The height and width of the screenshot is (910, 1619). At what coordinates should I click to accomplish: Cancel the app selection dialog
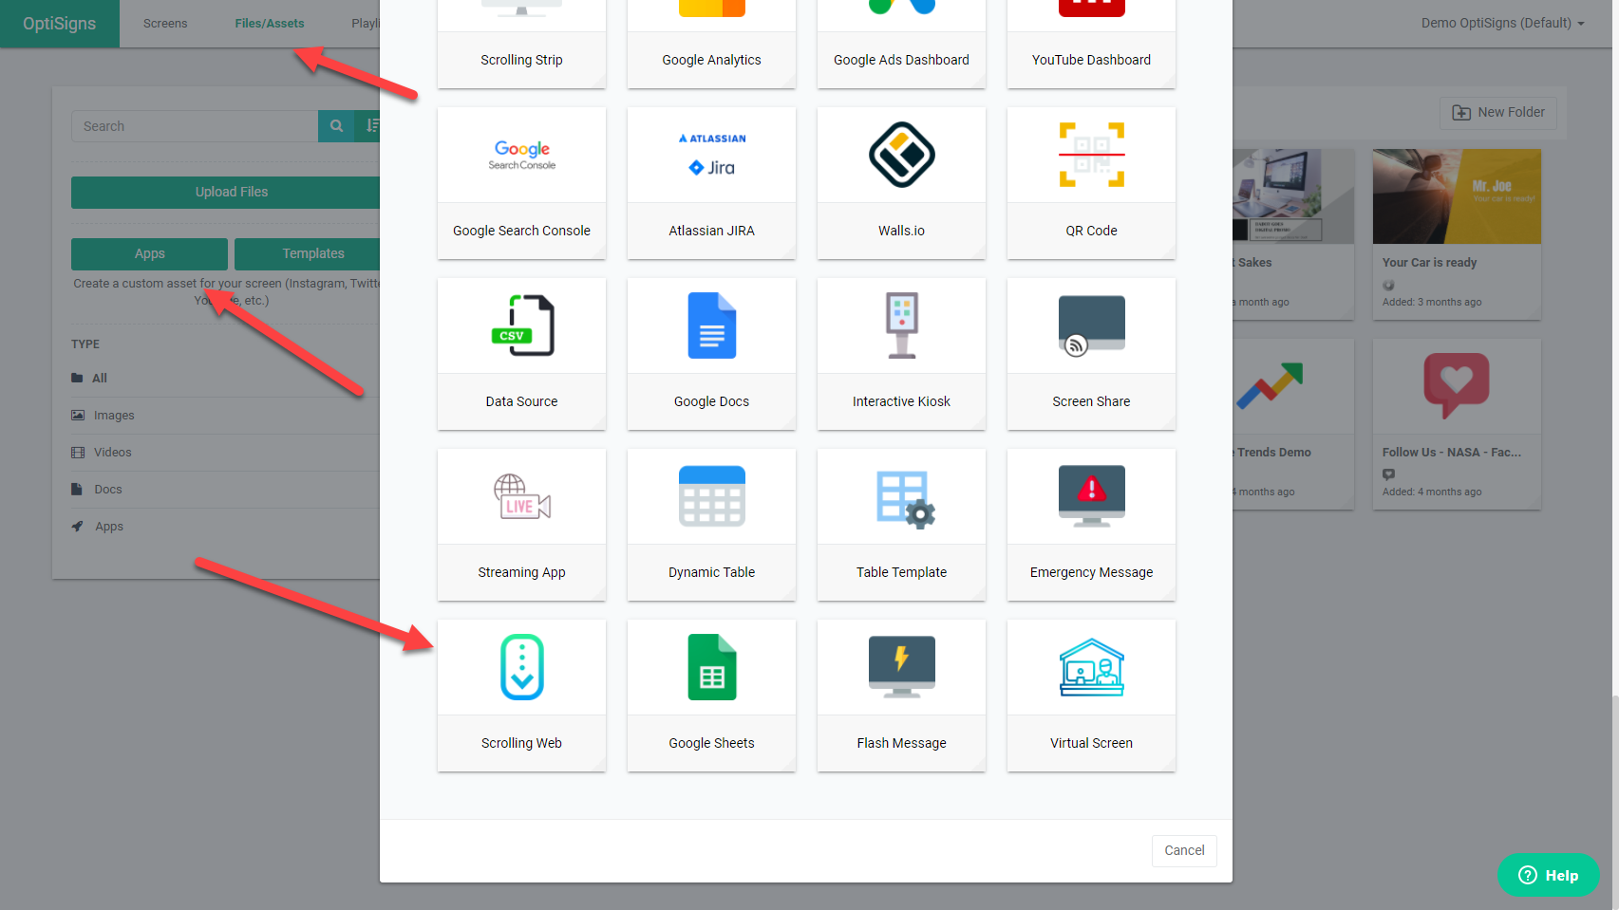pyautogui.click(x=1183, y=850)
